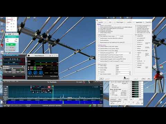Open the Contest ID dropdown
The width and height of the screenshot is (166, 124).
pos(130,72)
